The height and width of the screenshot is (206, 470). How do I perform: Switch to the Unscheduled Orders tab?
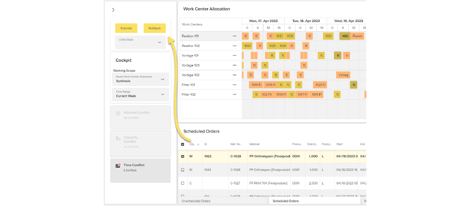click(196, 201)
